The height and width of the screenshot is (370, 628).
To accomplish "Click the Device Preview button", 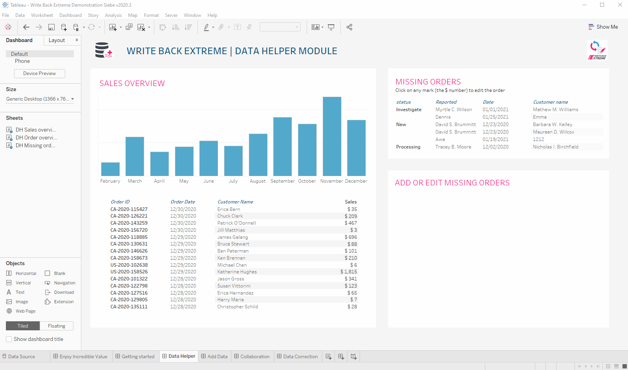I will click(39, 73).
